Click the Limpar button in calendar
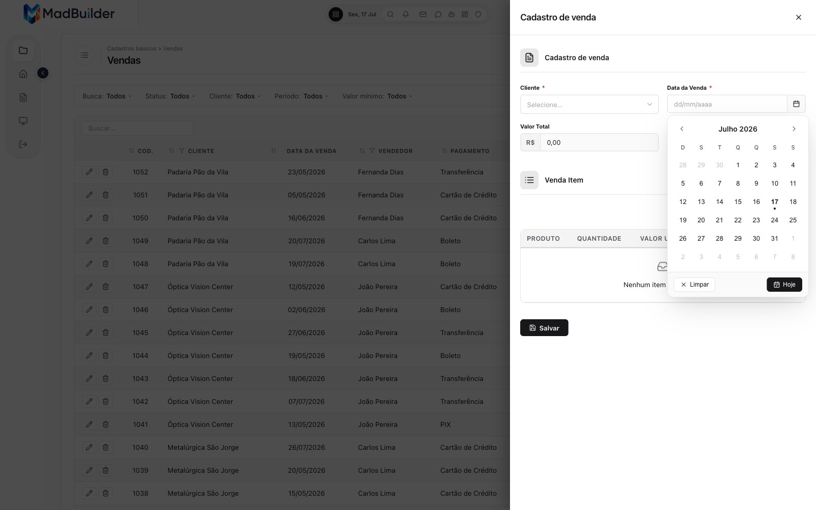The height and width of the screenshot is (510, 816). click(695, 285)
